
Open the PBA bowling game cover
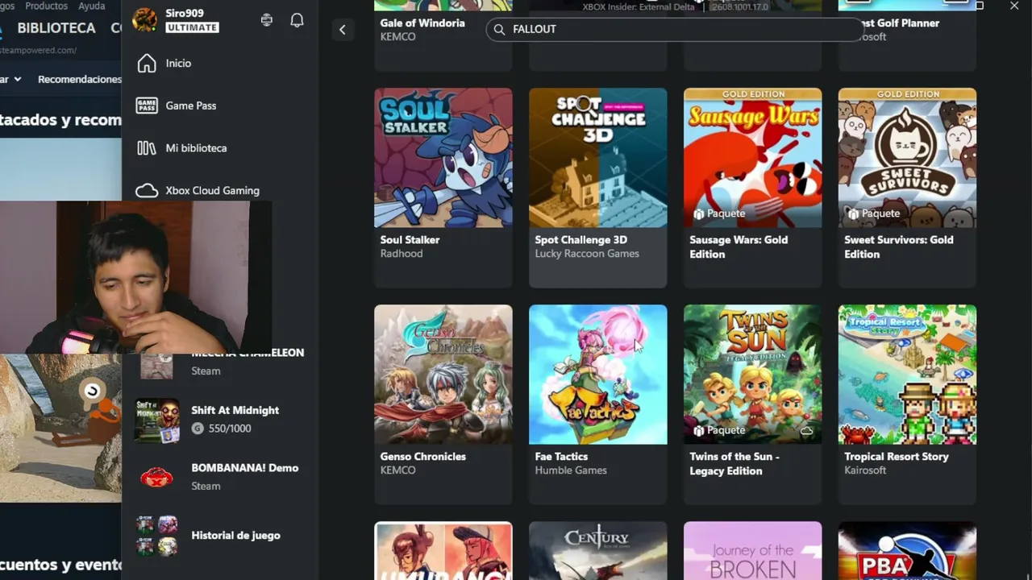click(x=908, y=551)
